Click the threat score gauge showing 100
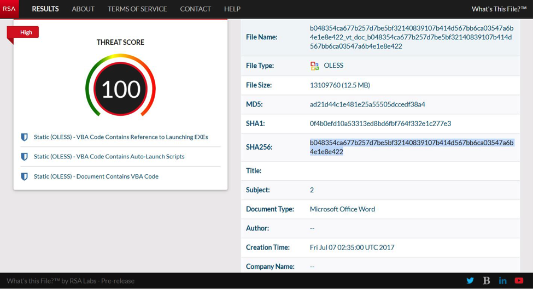Image resolution: width=533 pixels, height=289 pixels. click(120, 89)
